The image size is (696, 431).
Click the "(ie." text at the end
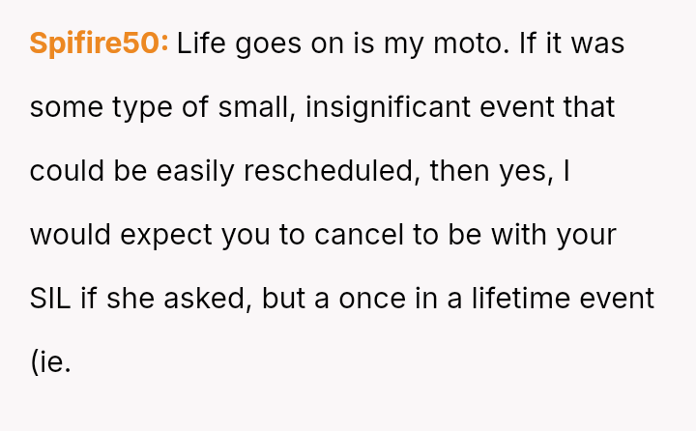(50, 362)
